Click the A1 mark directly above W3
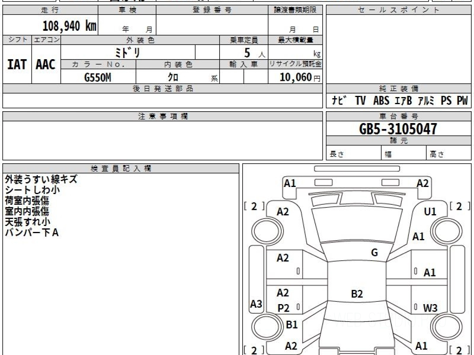The height and width of the screenshot is (355, 474). pyautogui.click(x=430, y=273)
